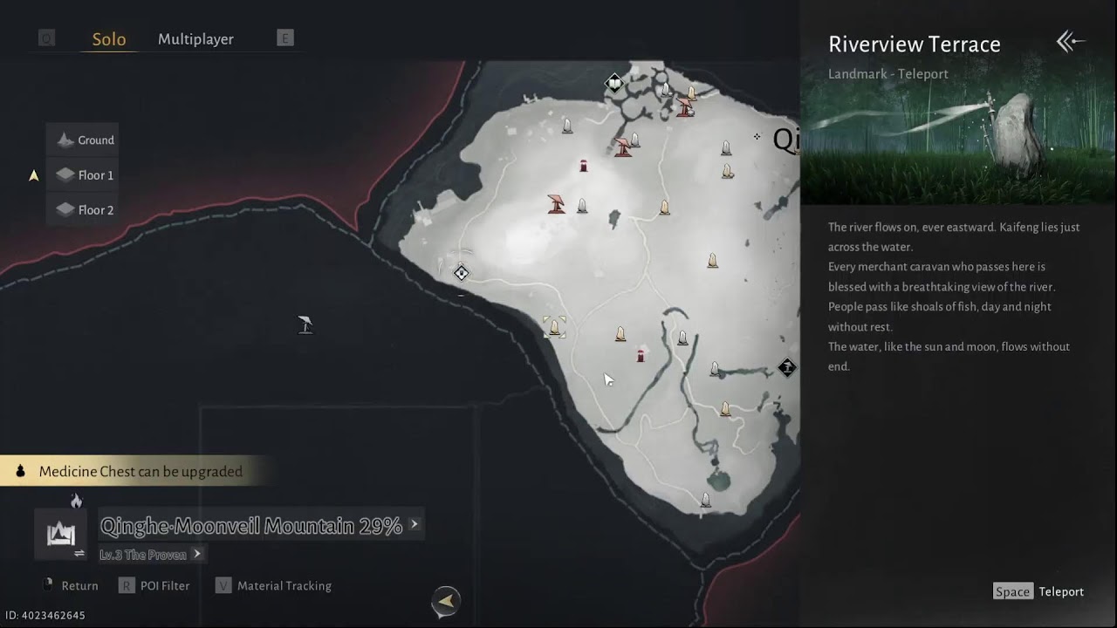Click the Return button

[x=70, y=586]
